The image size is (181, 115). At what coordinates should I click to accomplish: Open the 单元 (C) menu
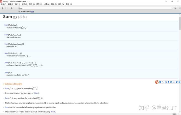pyautogui.click(x=32, y=4)
